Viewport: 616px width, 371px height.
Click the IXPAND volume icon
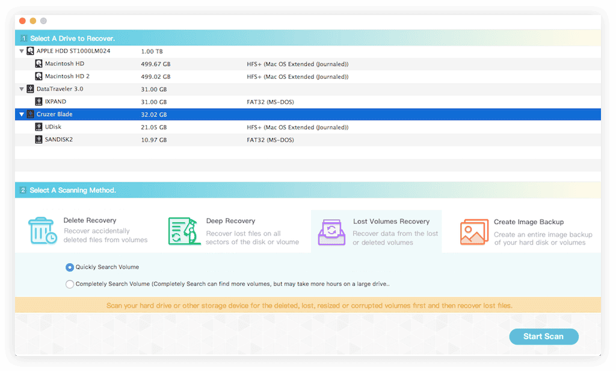[37, 102]
